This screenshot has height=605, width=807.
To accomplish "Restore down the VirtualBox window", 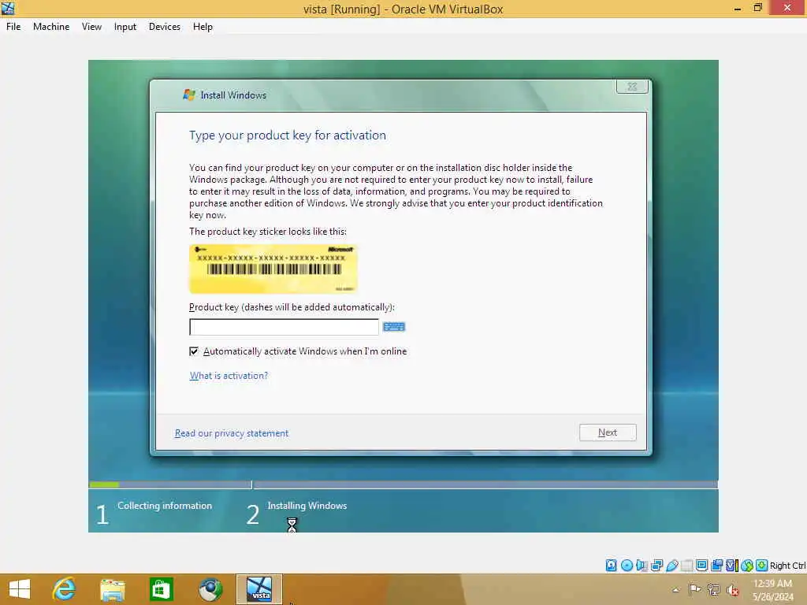I will [757, 8].
